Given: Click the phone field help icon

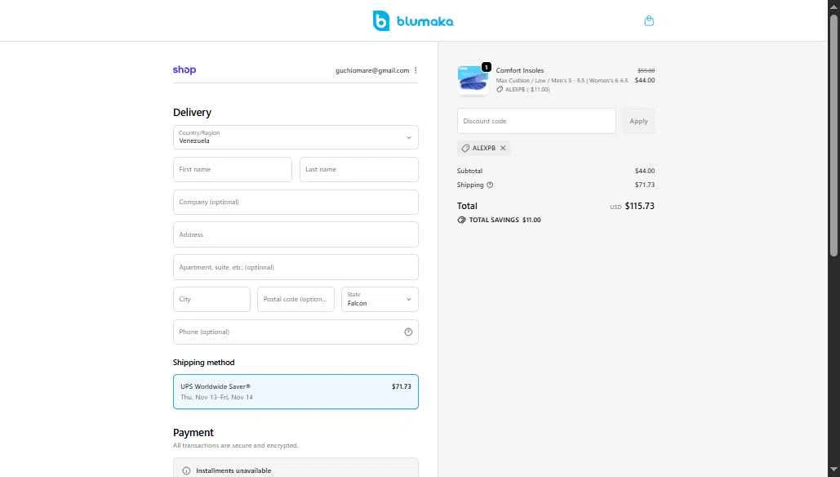Looking at the screenshot, I should coord(408,332).
